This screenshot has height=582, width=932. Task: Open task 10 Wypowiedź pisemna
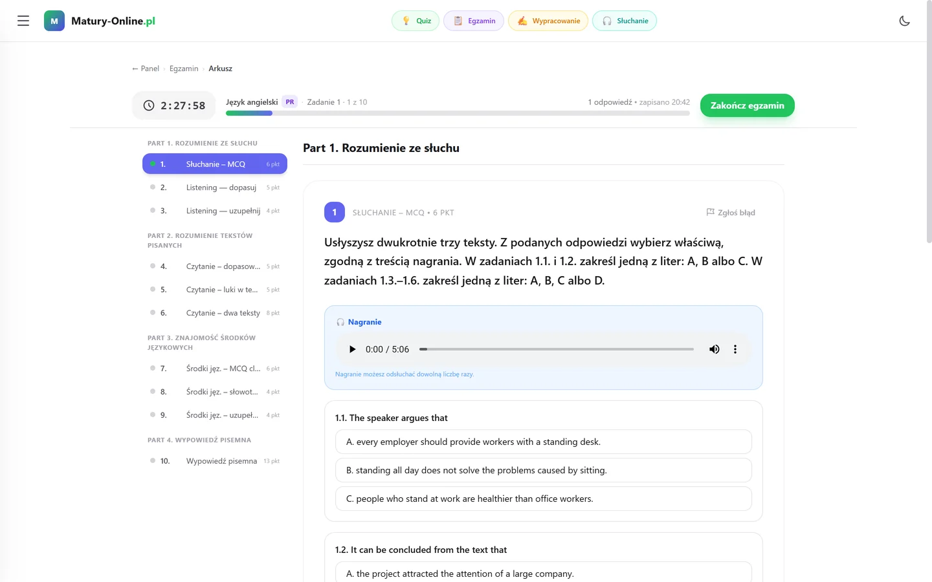pos(215,461)
